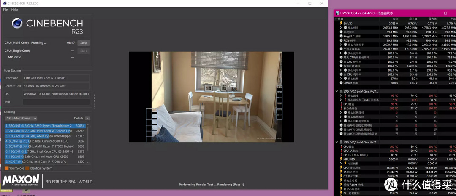456x196 pixels.
Task: Click the icon beside 平均有效频率
Action: click(x=341, y=49)
